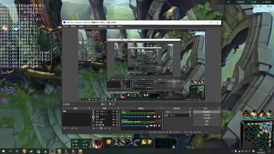274x154 pixels.
Task: Click the Studio Mode button in Controls
Action: [x=207, y=118]
